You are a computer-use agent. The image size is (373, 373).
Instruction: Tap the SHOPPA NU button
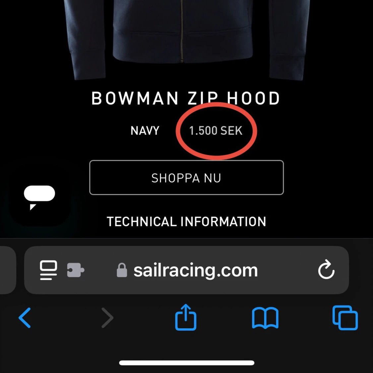(186, 177)
